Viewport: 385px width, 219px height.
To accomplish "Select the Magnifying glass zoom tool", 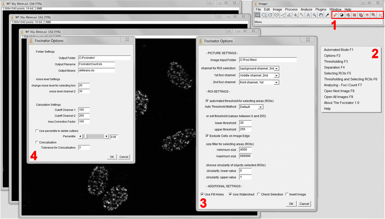I will tap(314, 15).
